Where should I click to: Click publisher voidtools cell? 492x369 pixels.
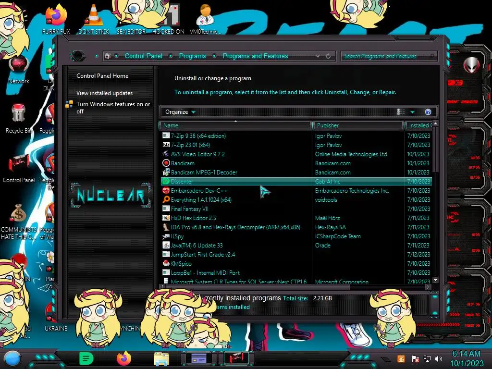[326, 199]
